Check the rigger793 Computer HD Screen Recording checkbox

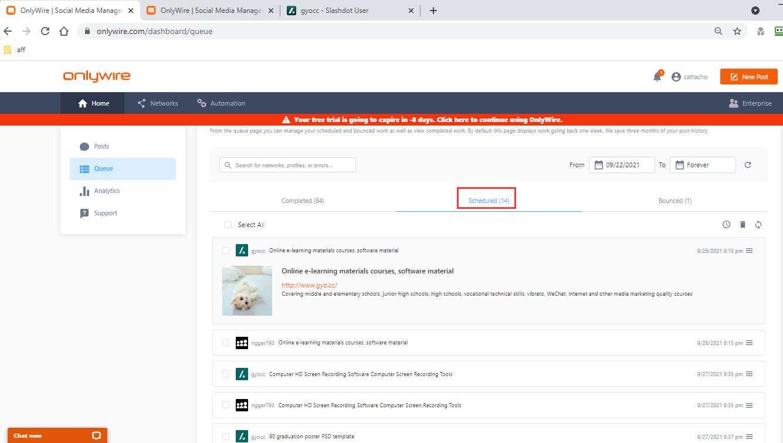tap(226, 405)
